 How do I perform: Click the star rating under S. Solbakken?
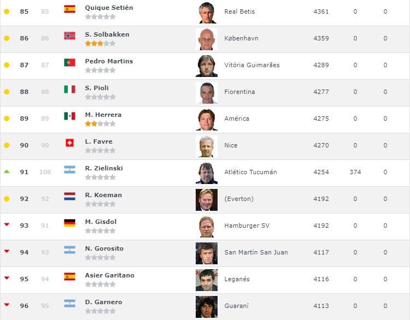click(100, 43)
